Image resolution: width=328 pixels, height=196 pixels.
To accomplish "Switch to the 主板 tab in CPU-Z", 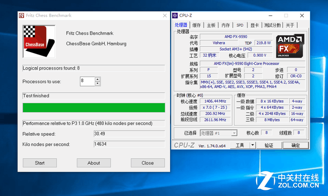I will [x=211, y=26].
